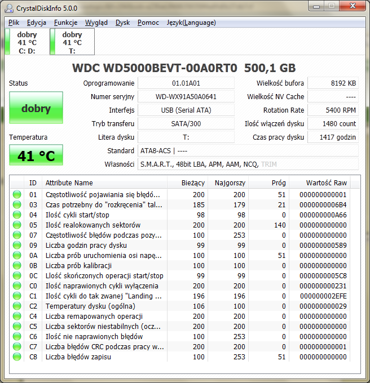This screenshot has width=370, height=383.
Task: Select the C: D: disk tab
Action: pyautogui.click(x=27, y=42)
